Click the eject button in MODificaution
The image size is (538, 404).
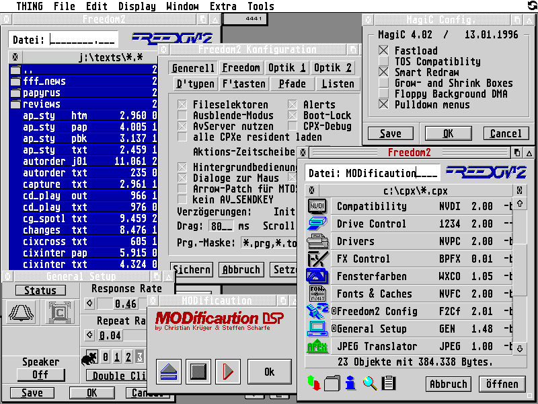[x=169, y=372]
